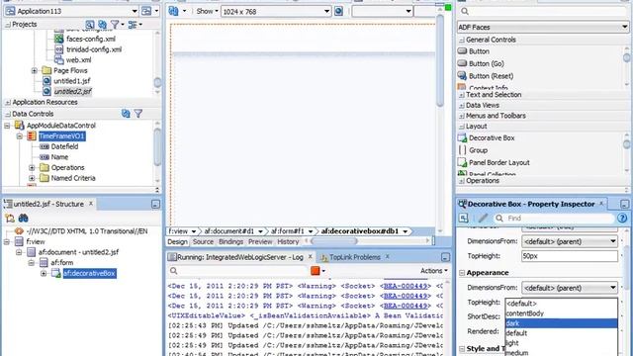Switch to the Preview tab
633x356 pixels.
260,241
